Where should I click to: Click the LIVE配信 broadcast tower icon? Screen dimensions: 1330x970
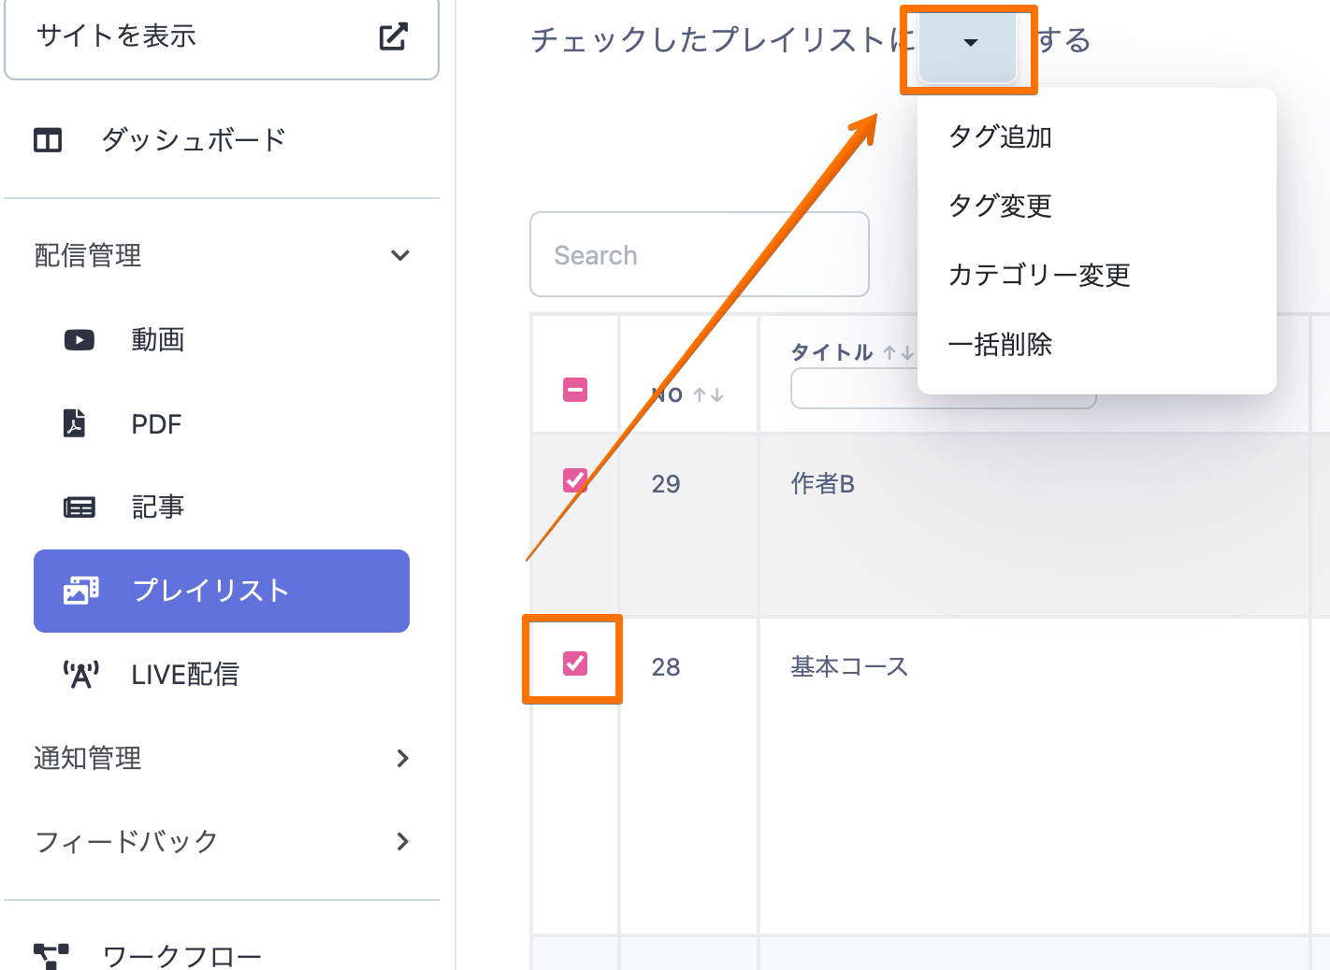[80, 674]
